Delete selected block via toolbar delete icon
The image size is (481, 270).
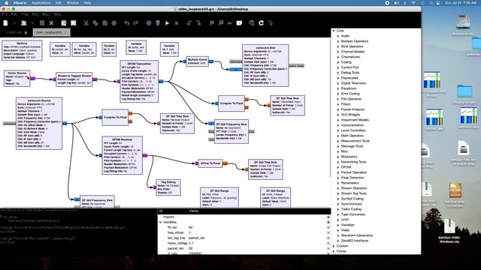tap(113, 23)
